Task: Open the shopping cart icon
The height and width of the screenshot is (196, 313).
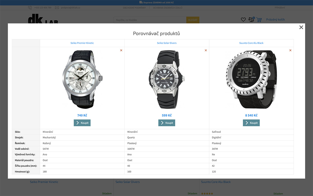Action: pos(259,20)
